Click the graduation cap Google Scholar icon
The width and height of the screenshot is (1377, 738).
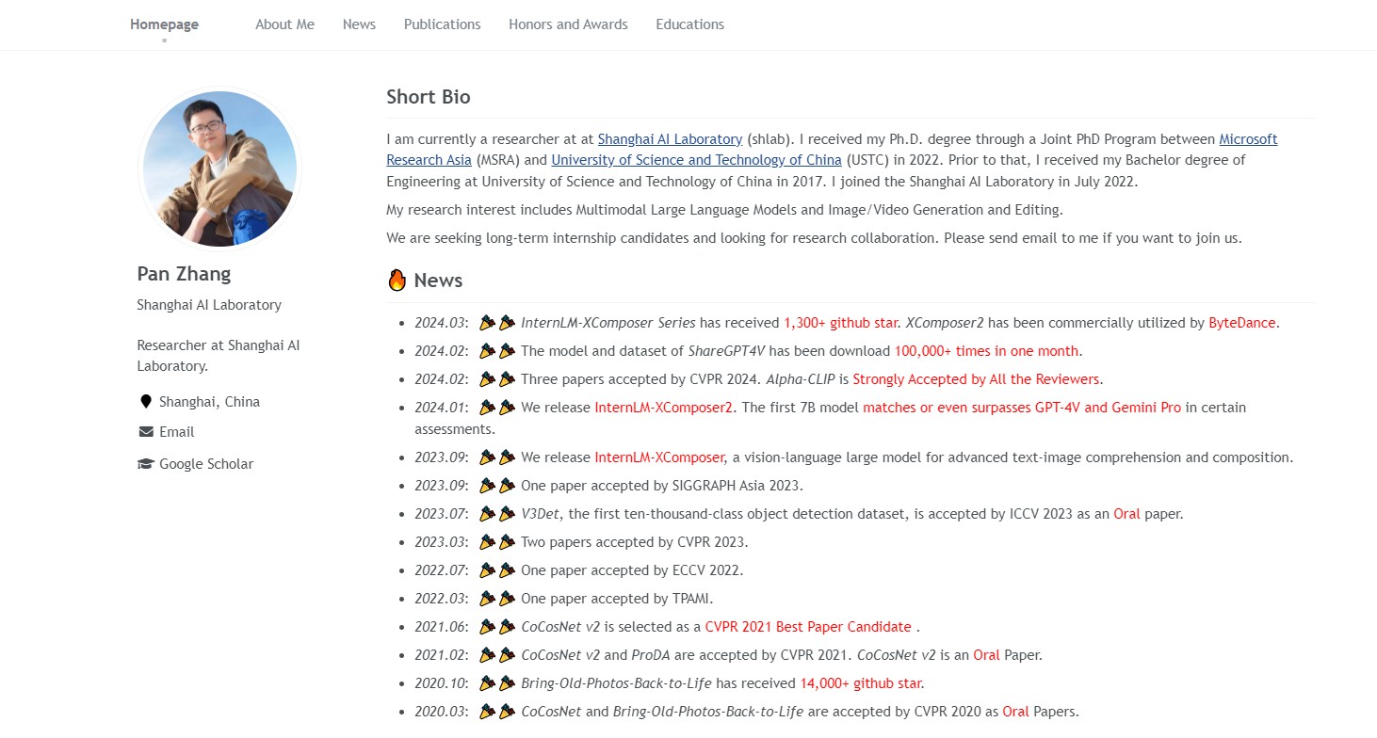[x=146, y=464]
